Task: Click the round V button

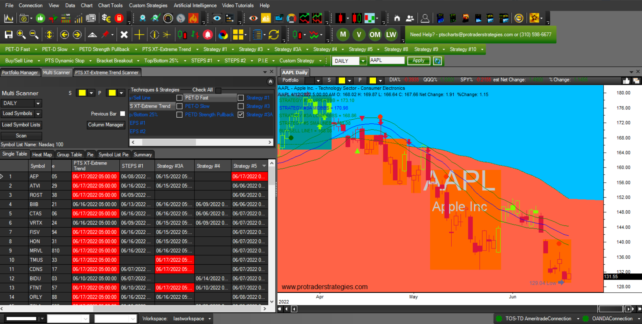Action: coord(359,34)
